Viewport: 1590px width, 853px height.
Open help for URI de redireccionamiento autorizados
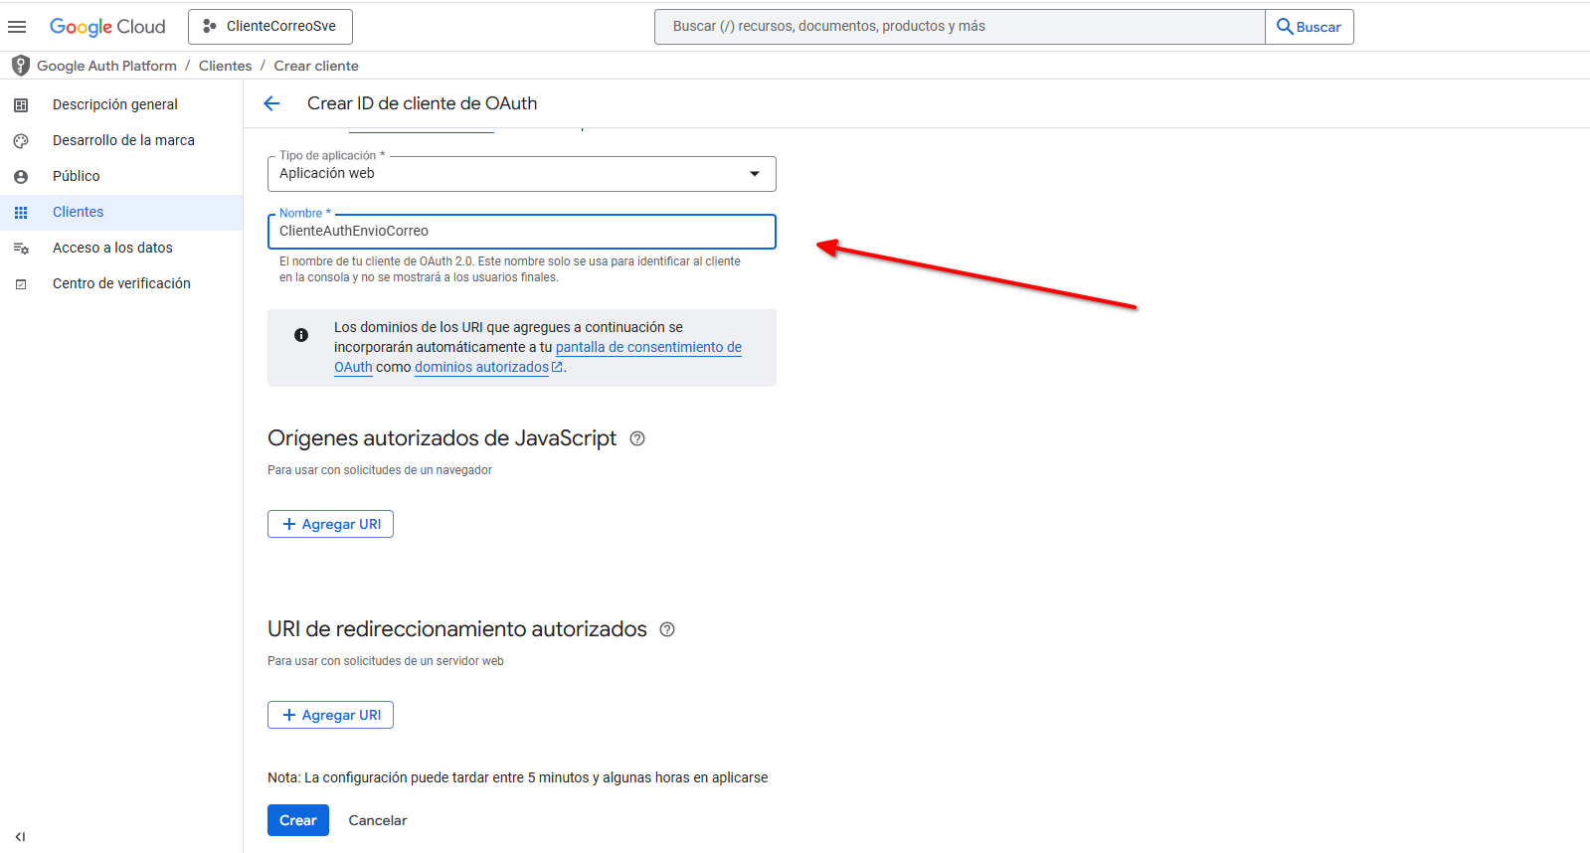[x=667, y=629]
